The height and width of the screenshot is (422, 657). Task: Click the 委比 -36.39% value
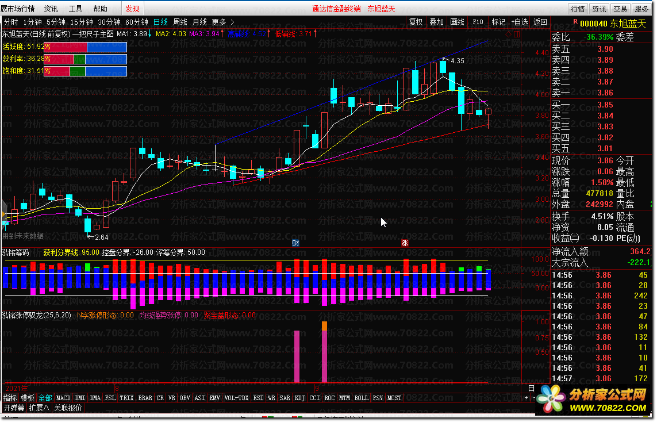coord(599,37)
